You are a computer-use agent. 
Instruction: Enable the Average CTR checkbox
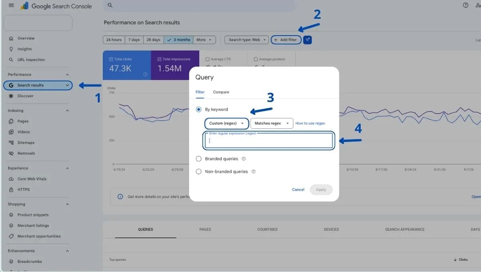(208, 59)
